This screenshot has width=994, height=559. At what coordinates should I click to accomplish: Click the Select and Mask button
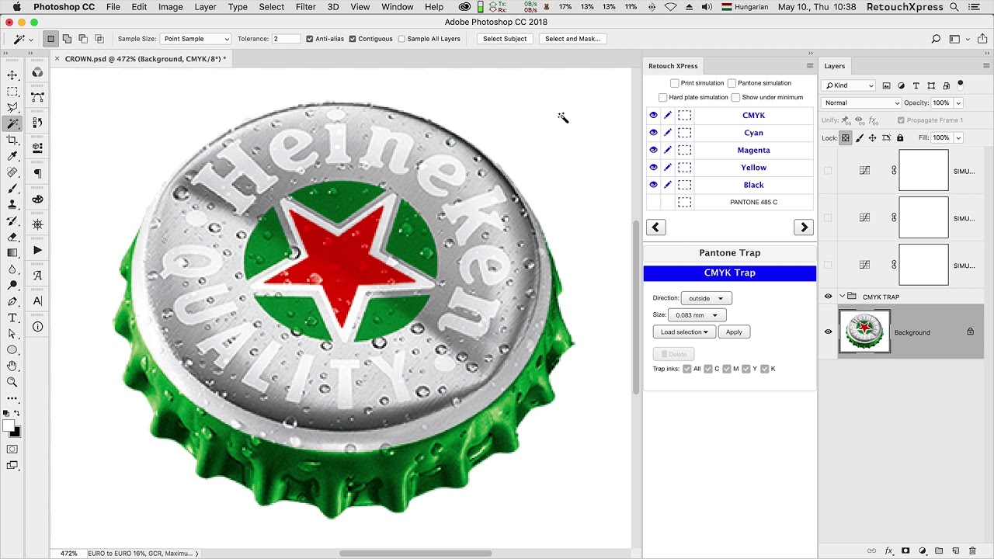pyautogui.click(x=572, y=39)
